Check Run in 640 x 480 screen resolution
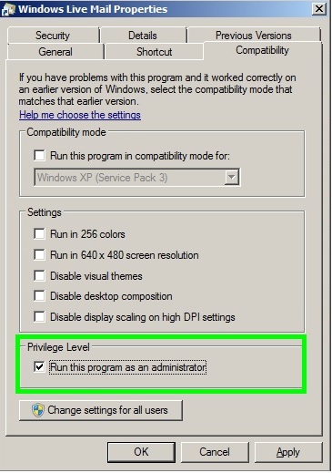Image resolution: width=332 pixels, height=473 pixels. click(39, 254)
